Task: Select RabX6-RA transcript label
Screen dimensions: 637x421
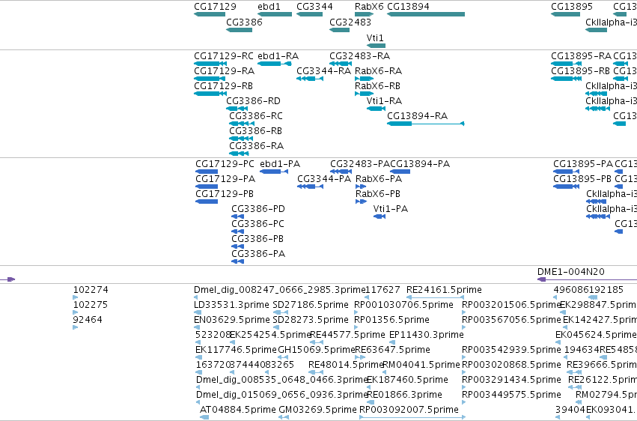Action: (x=378, y=70)
